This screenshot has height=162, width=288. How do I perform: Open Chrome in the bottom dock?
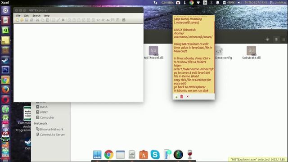pos(109,154)
